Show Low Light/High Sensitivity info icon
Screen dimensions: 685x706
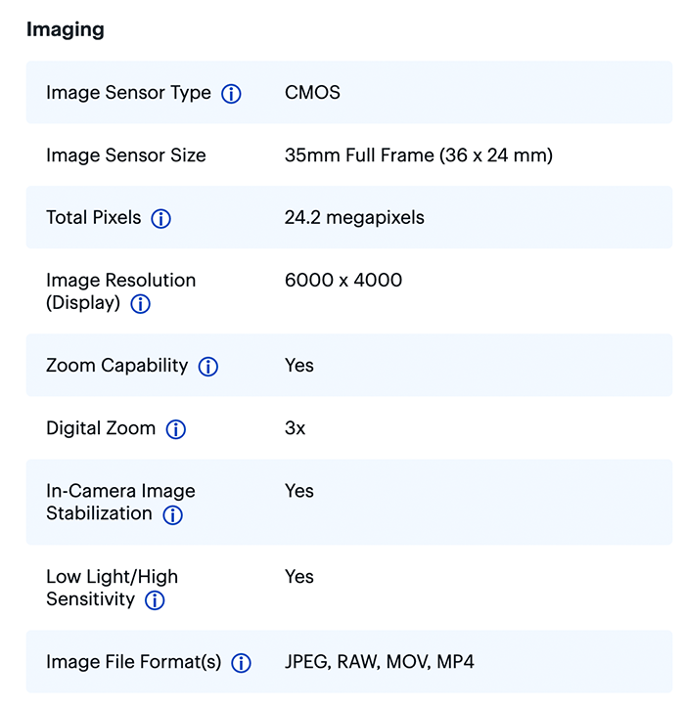(155, 600)
